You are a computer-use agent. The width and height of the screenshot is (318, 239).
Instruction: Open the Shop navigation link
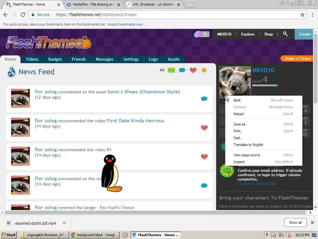click(268, 34)
